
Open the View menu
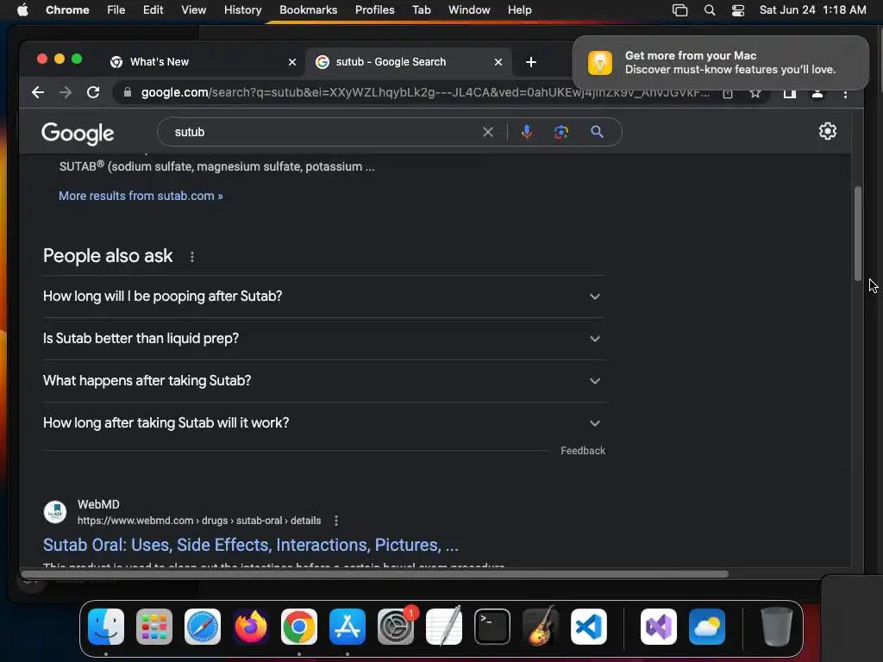tap(193, 10)
